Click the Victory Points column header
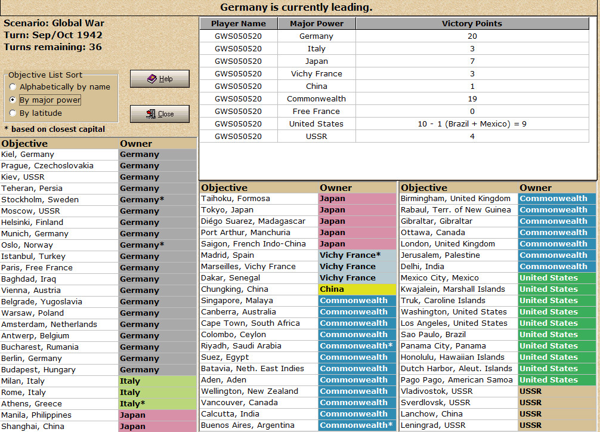 click(x=472, y=24)
